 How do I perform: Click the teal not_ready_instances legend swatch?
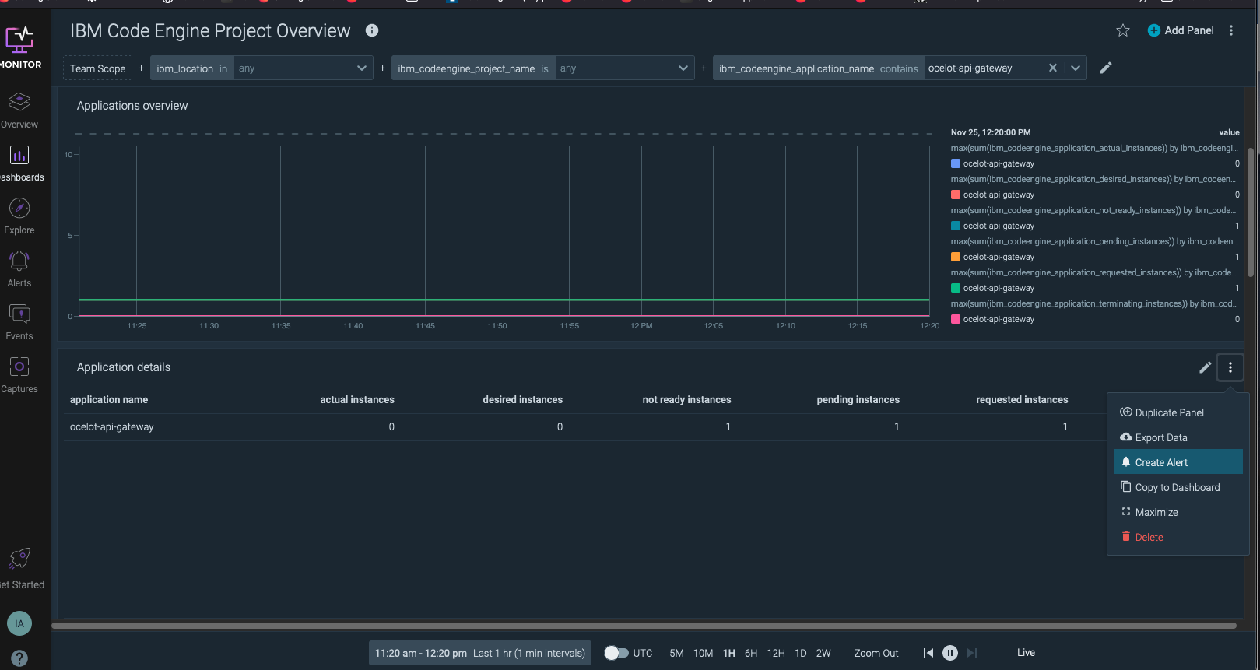[x=956, y=226]
